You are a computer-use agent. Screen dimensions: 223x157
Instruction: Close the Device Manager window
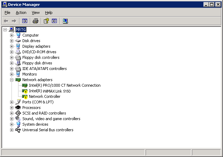click(218, 5)
